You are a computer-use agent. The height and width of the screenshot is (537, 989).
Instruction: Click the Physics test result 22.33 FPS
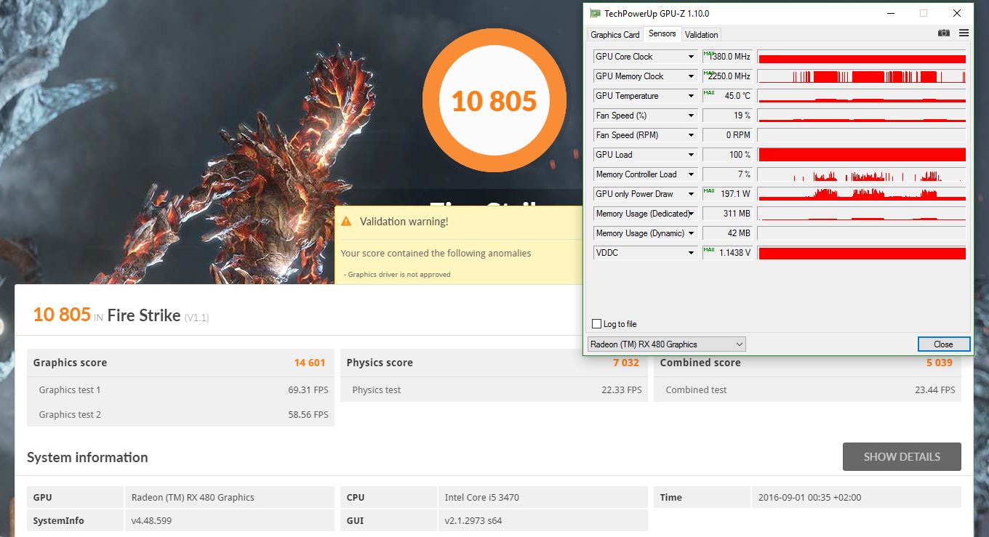tap(622, 390)
